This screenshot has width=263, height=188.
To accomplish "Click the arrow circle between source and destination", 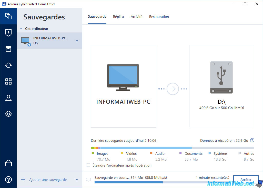I will [x=173, y=89].
